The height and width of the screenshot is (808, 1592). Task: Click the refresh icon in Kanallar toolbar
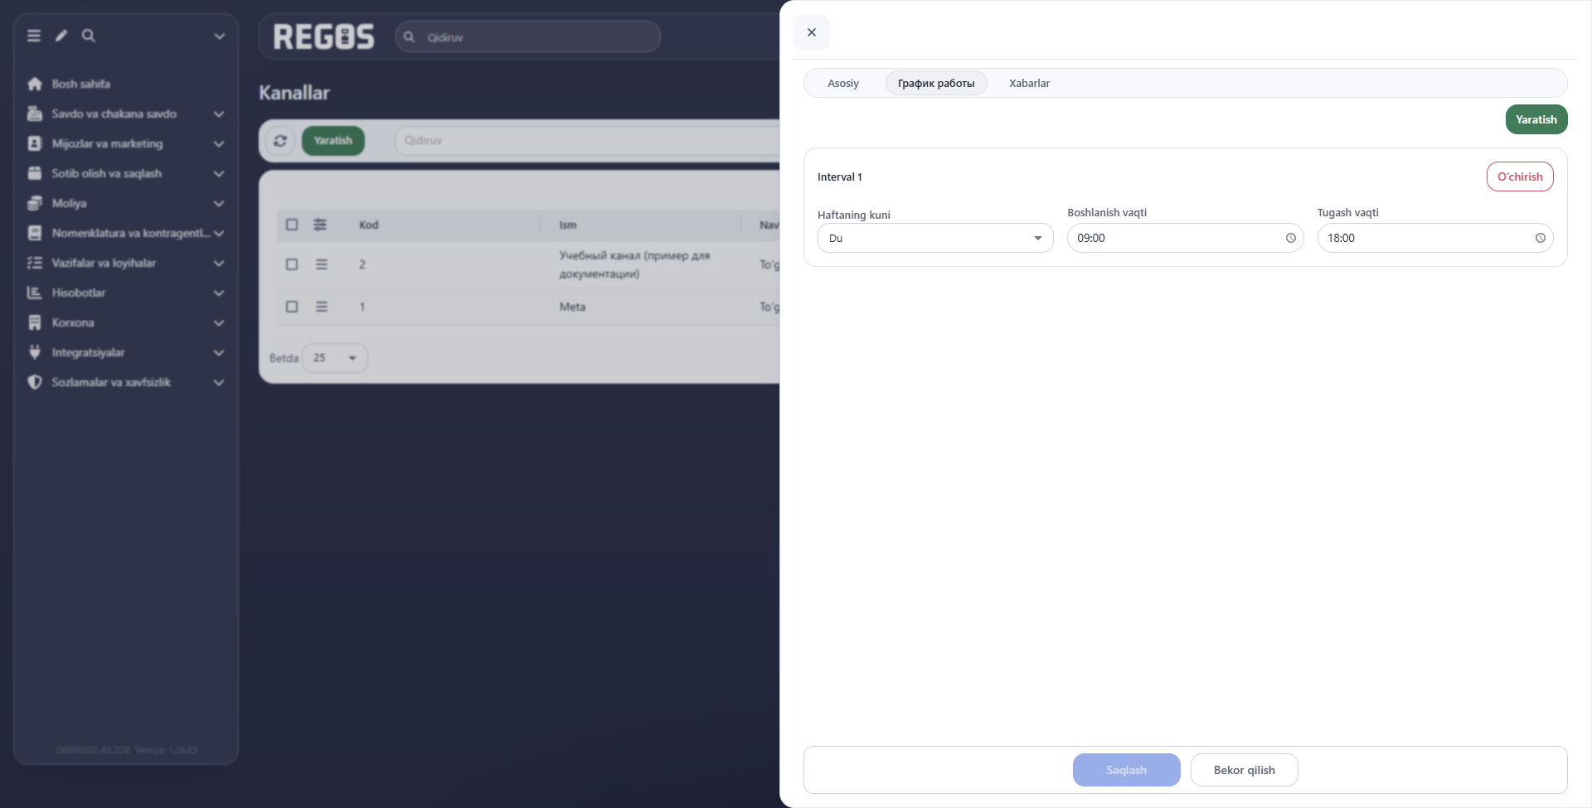(x=280, y=141)
